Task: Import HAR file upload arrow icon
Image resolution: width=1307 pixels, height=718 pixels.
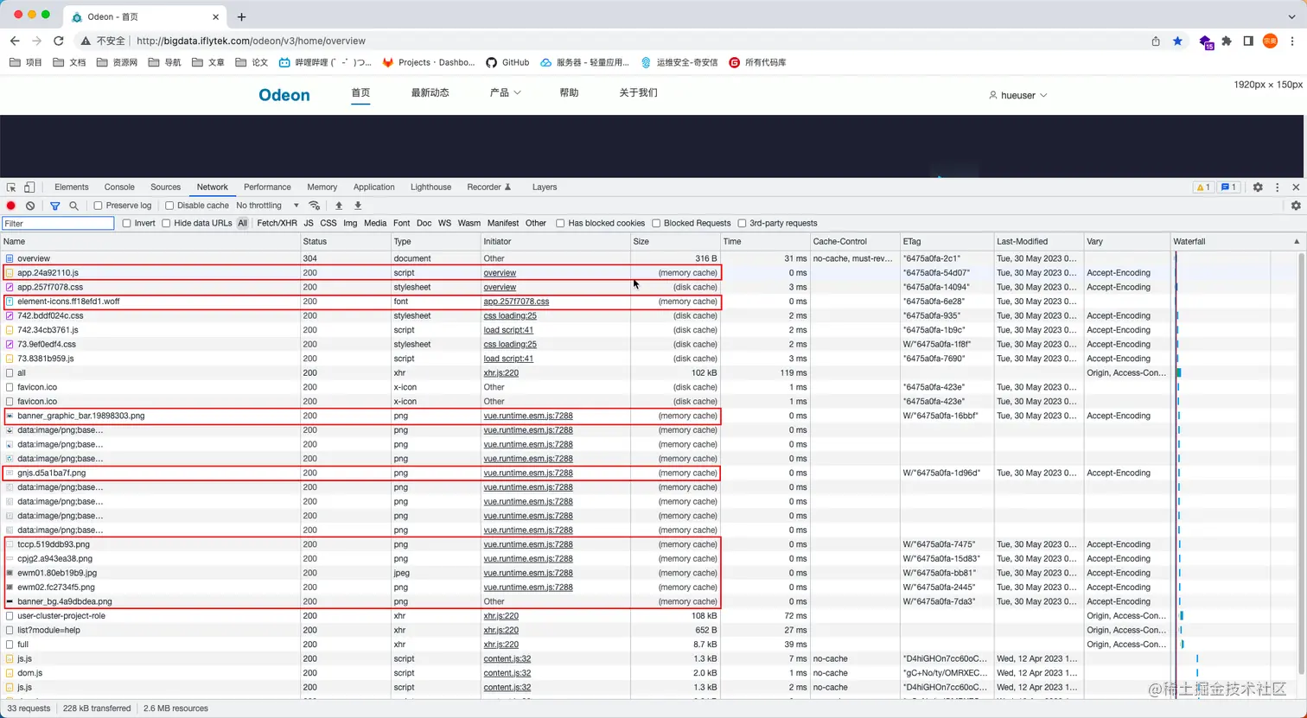Action: (x=339, y=206)
